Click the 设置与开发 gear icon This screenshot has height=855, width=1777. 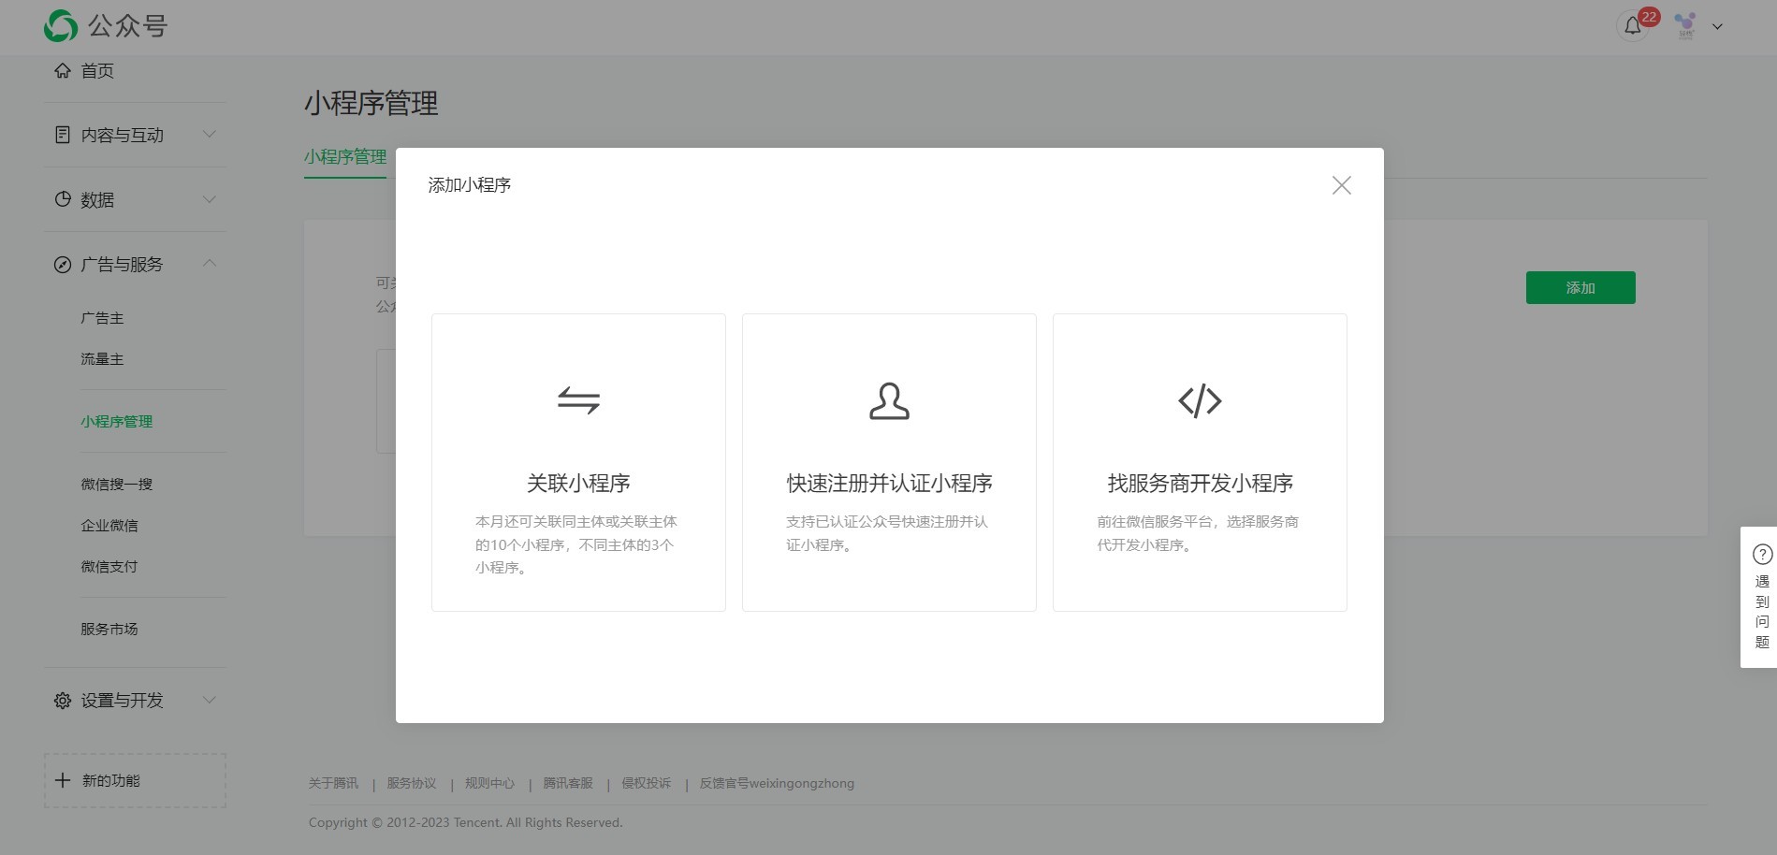click(x=62, y=700)
